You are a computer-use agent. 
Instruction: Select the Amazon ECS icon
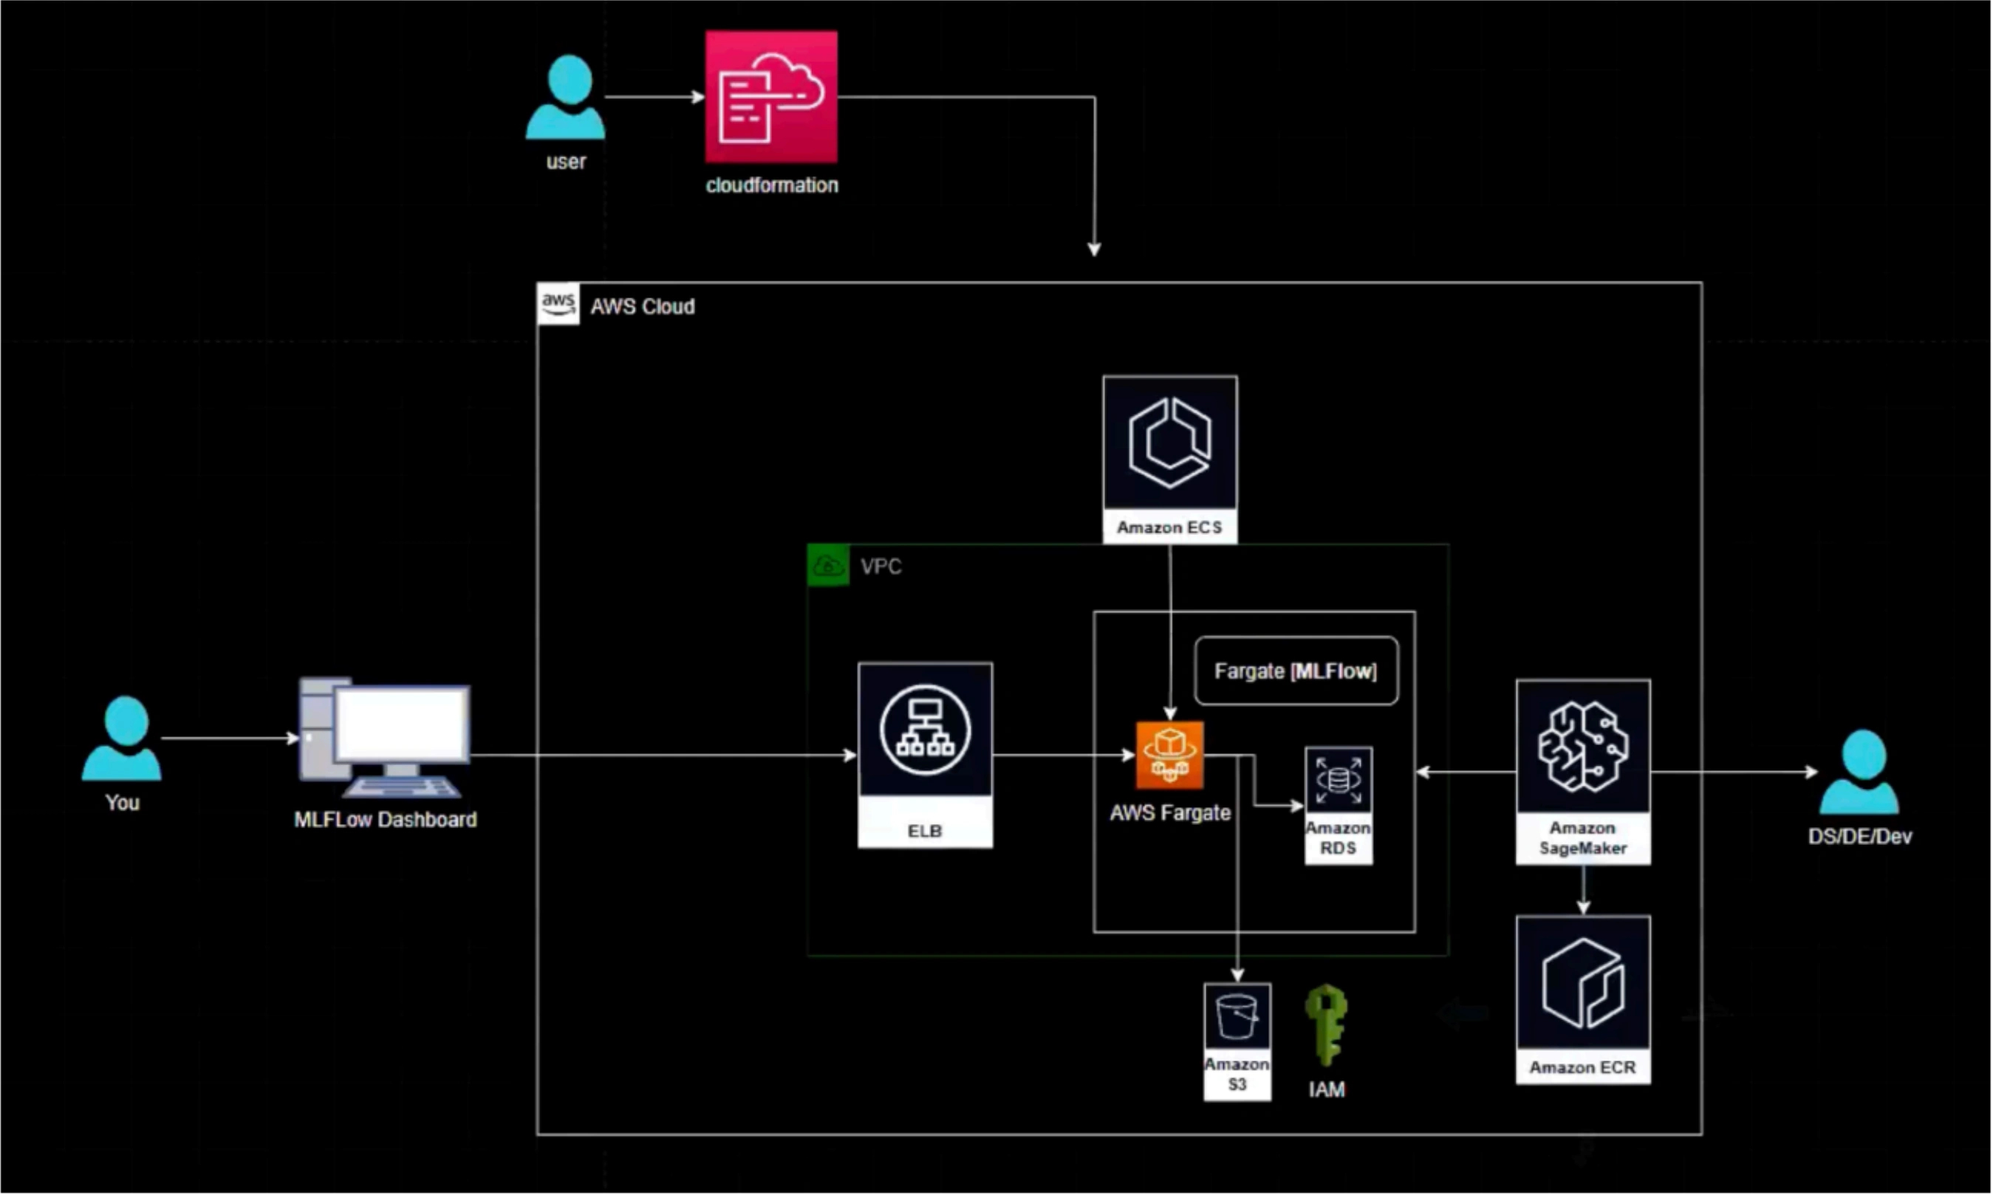coord(1170,442)
